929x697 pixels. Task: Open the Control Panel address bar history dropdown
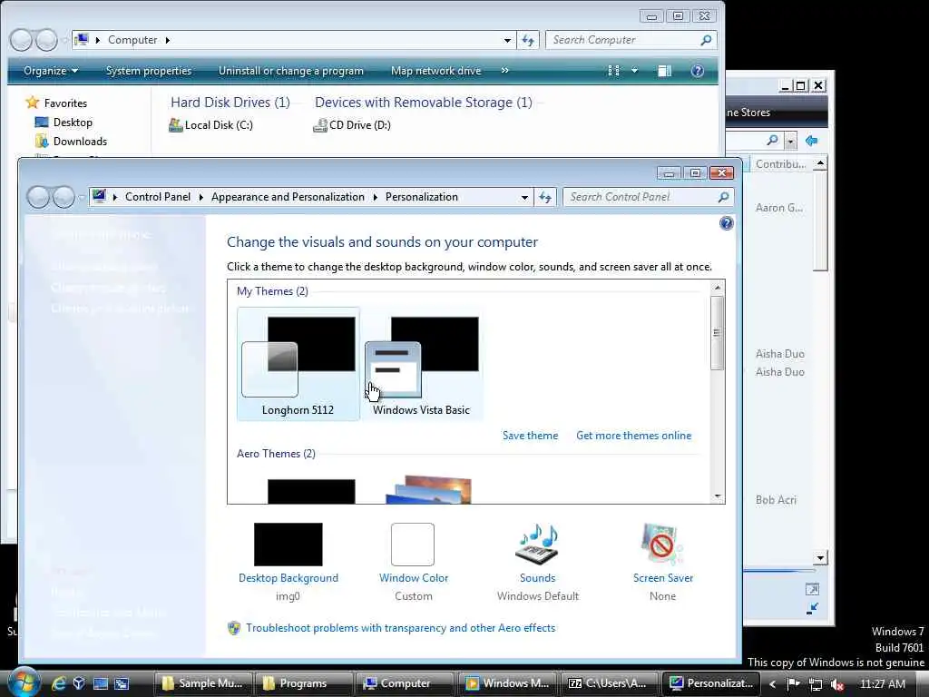click(x=524, y=197)
